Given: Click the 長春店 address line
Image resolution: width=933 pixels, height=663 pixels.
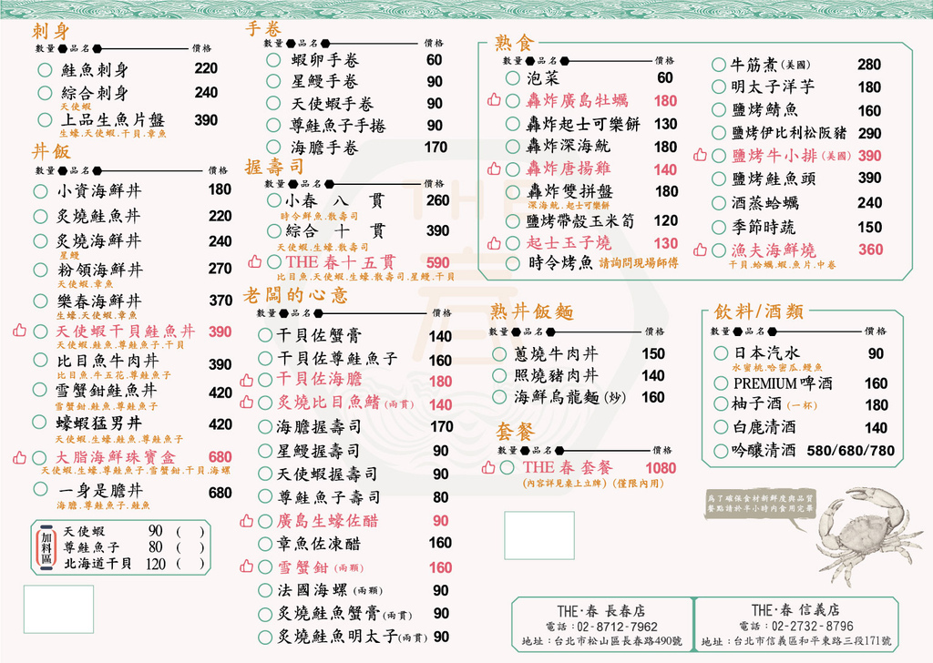Looking at the screenshot, I should tap(602, 641).
